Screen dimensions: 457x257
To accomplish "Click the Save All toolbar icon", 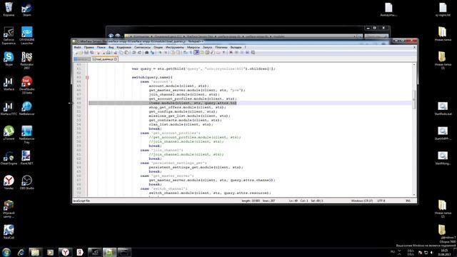I will (92, 53).
